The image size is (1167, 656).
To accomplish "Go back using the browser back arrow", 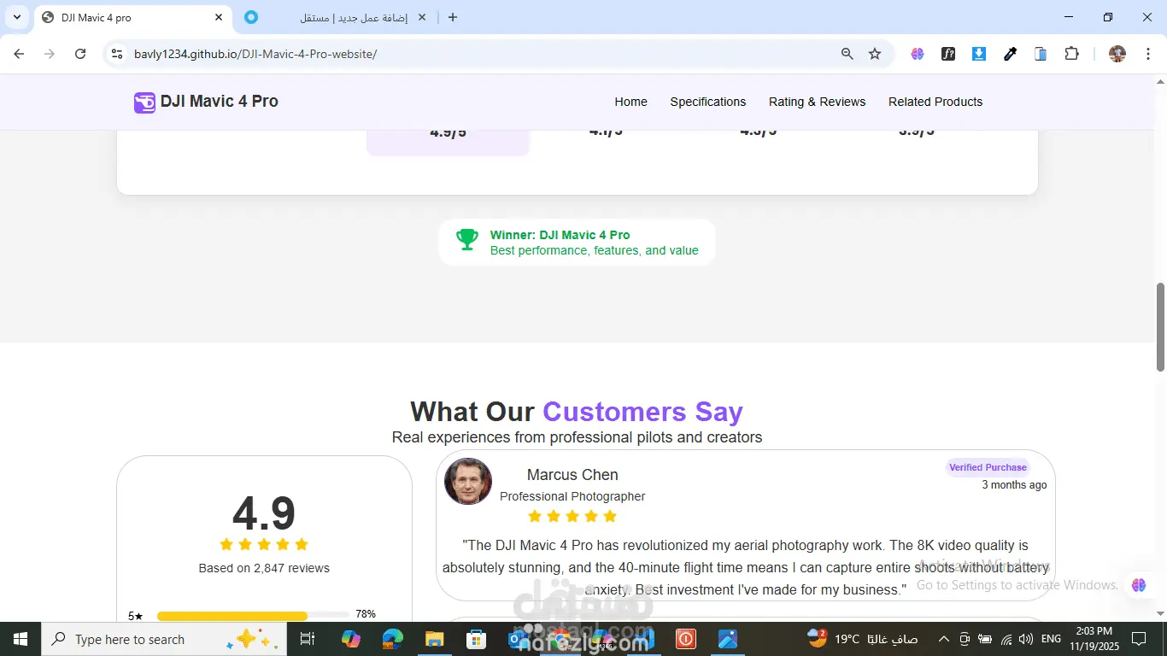I will [19, 54].
